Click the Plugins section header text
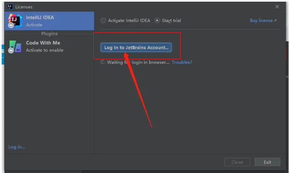Viewport: 289px width, 173px height. [49, 34]
